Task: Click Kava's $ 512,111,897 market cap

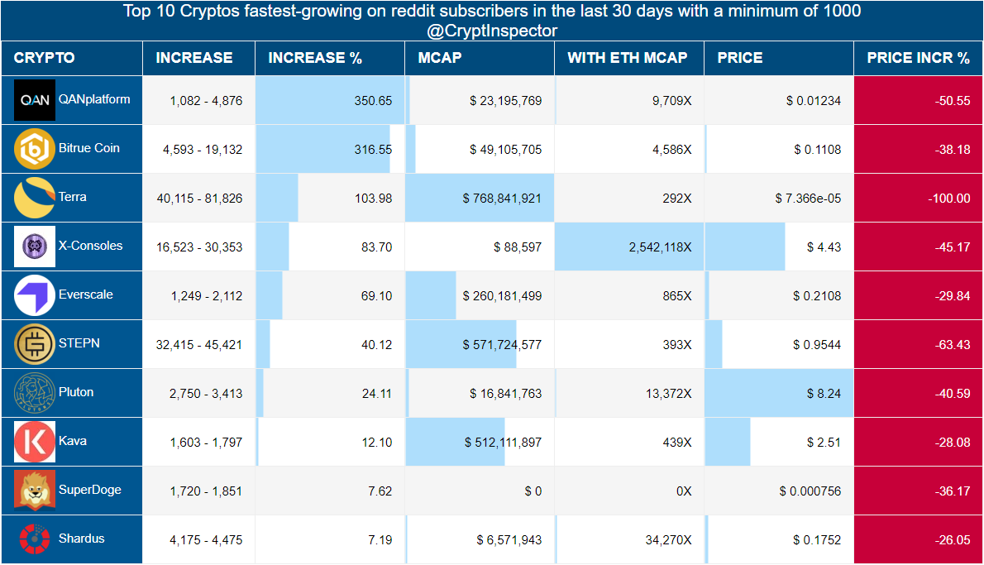Action: [x=480, y=442]
